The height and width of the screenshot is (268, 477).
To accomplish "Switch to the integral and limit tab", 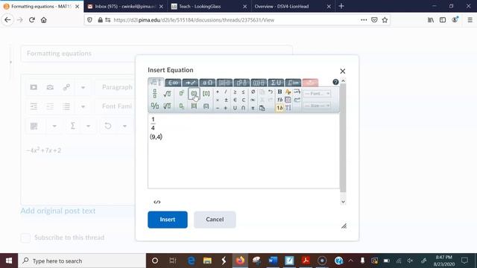I will click(293, 83).
